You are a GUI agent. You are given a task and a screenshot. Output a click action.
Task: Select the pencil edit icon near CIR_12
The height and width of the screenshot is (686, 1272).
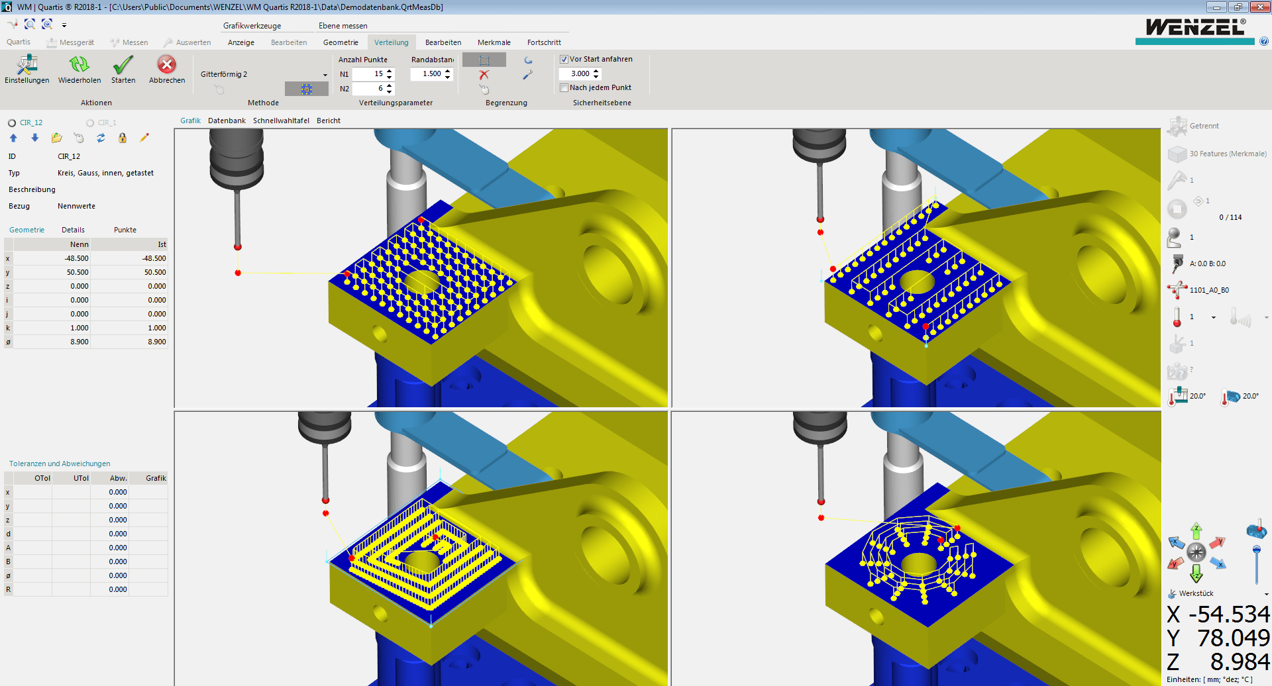coord(144,138)
